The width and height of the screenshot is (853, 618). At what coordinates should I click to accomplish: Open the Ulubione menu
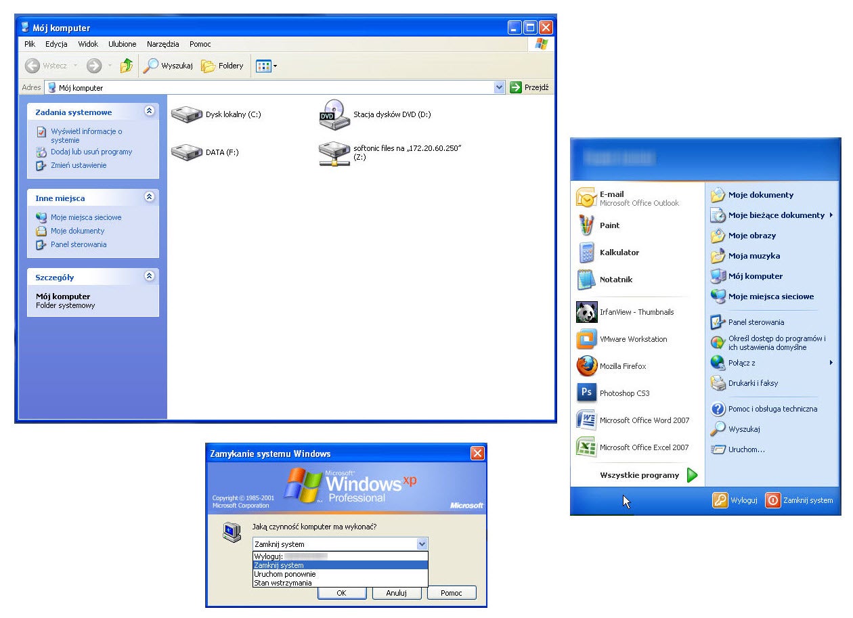pos(123,44)
